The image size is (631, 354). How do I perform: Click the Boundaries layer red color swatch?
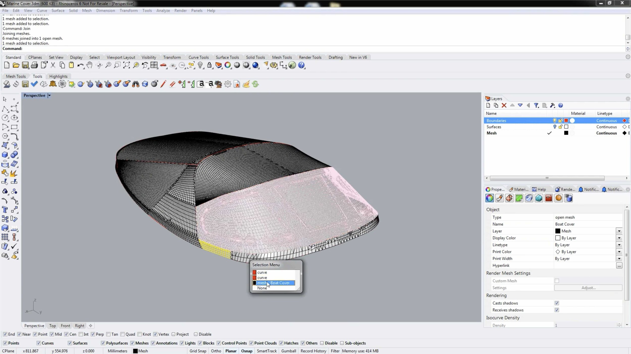(566, 121)
